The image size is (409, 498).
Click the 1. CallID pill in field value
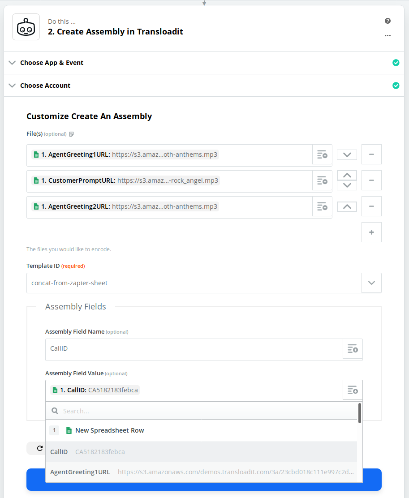pyautogui.click(x=95, y=390)
